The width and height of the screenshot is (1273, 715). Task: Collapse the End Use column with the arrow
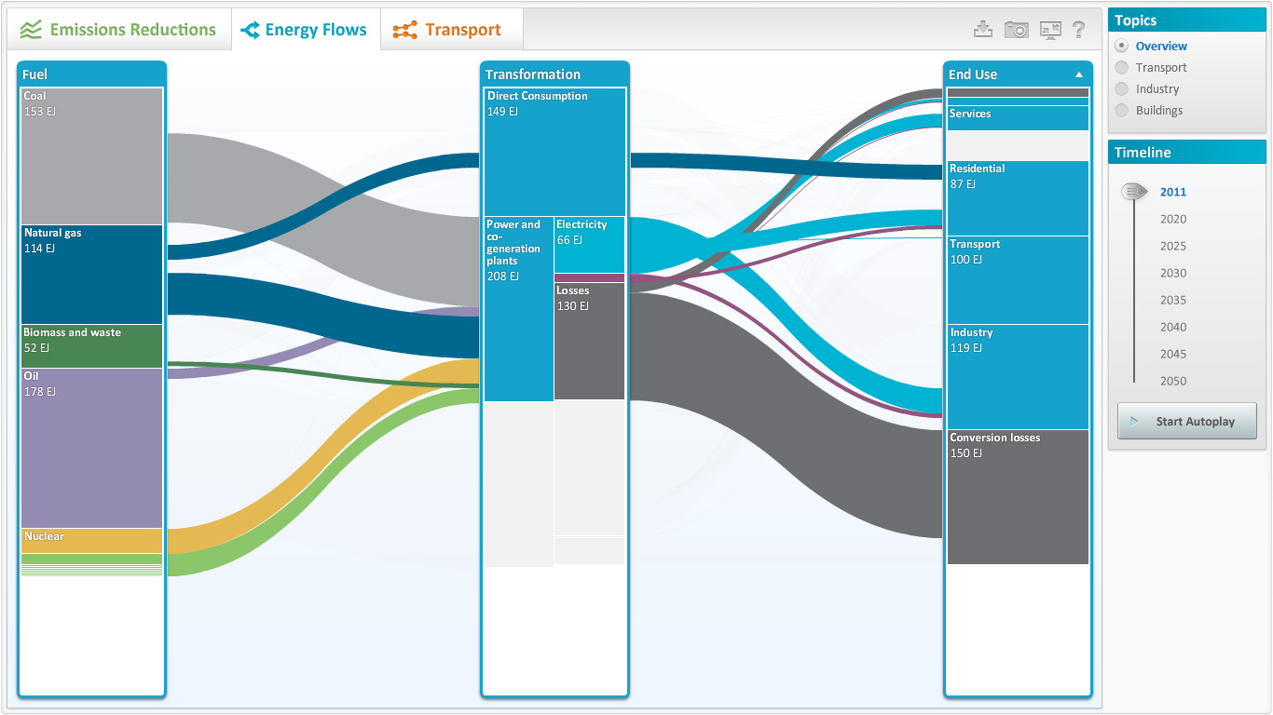click(x=1079, y=74)
